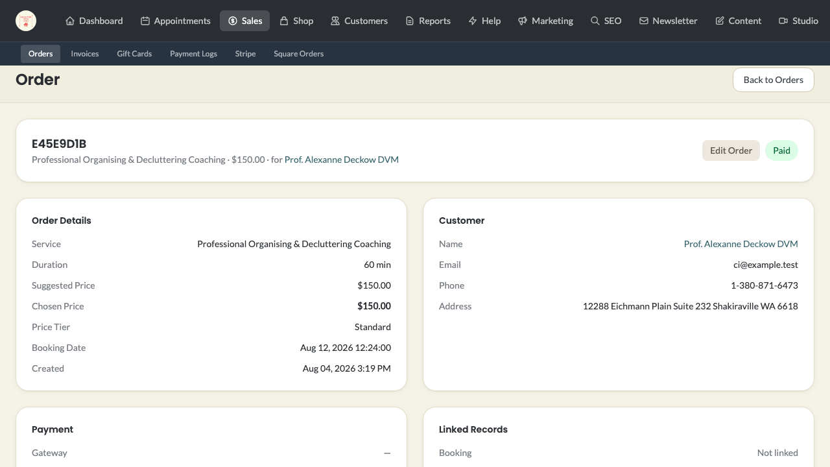The height and width of the screenshot is (467, 830).
Task: Open the Marketing section
Action: [545, 21]
